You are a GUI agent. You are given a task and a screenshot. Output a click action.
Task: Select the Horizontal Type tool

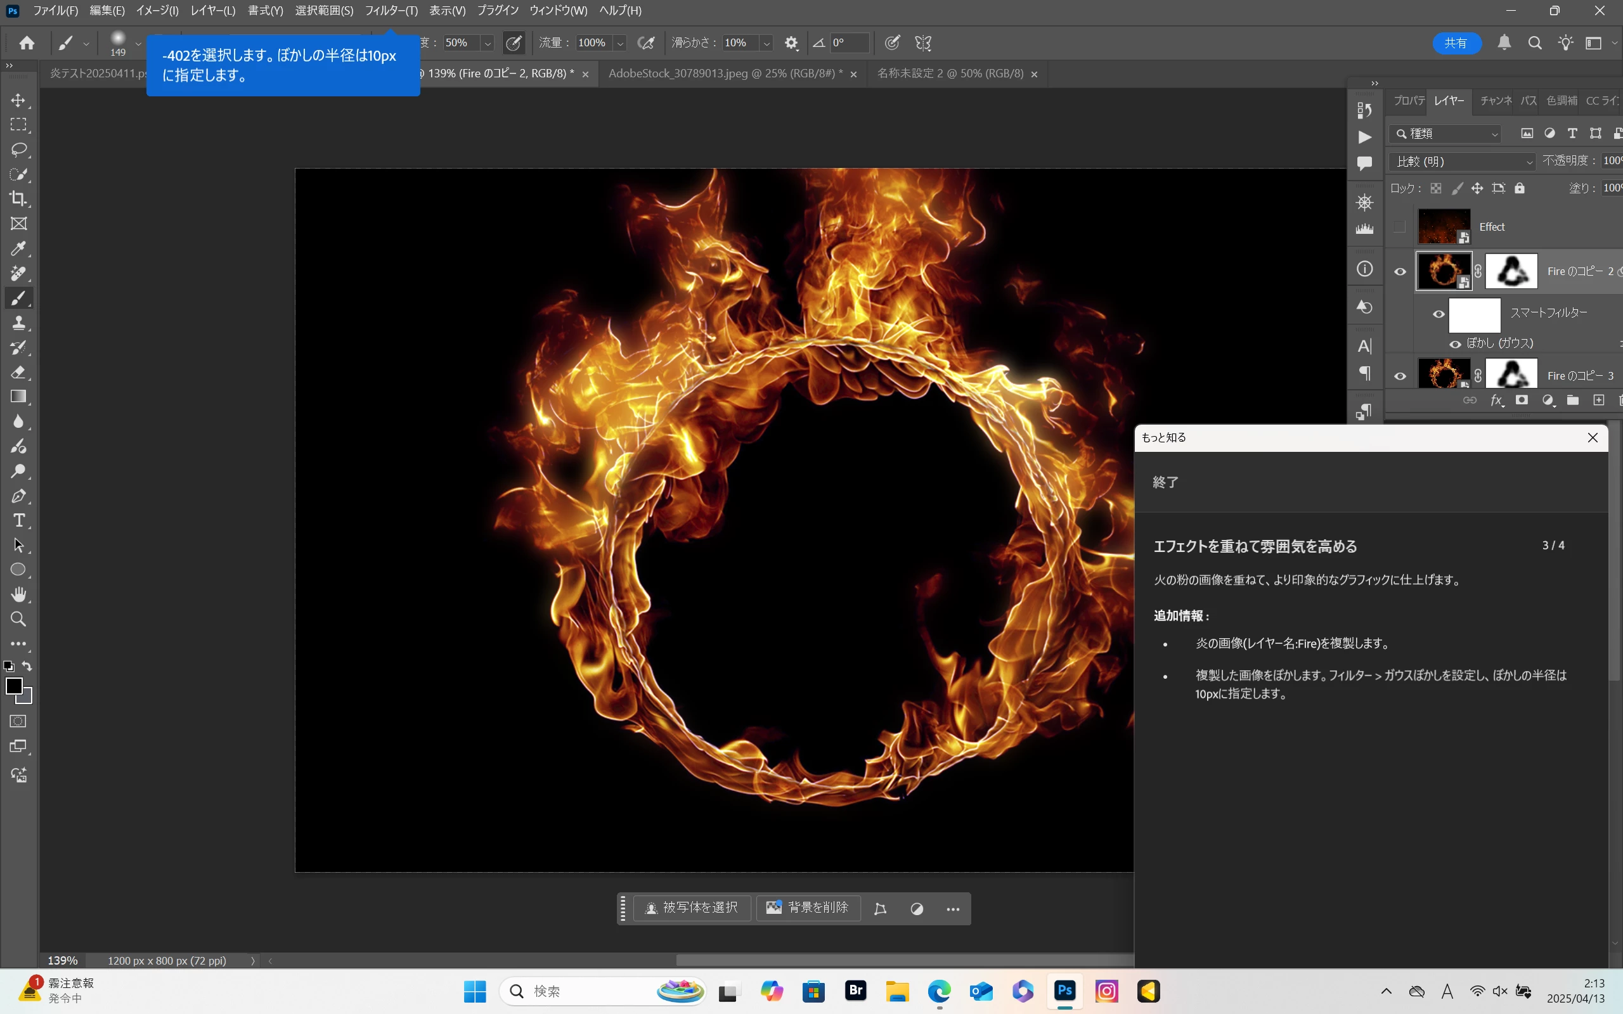(18, 520)
